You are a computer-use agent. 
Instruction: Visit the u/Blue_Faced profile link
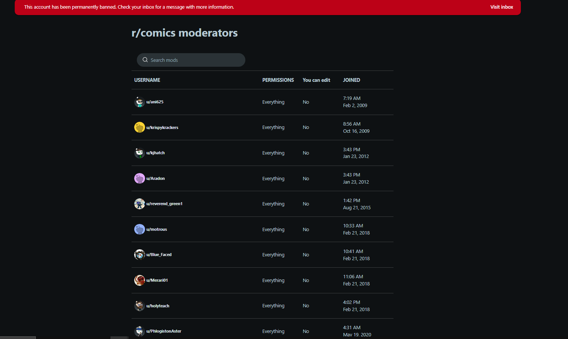(x=159, y=255)
